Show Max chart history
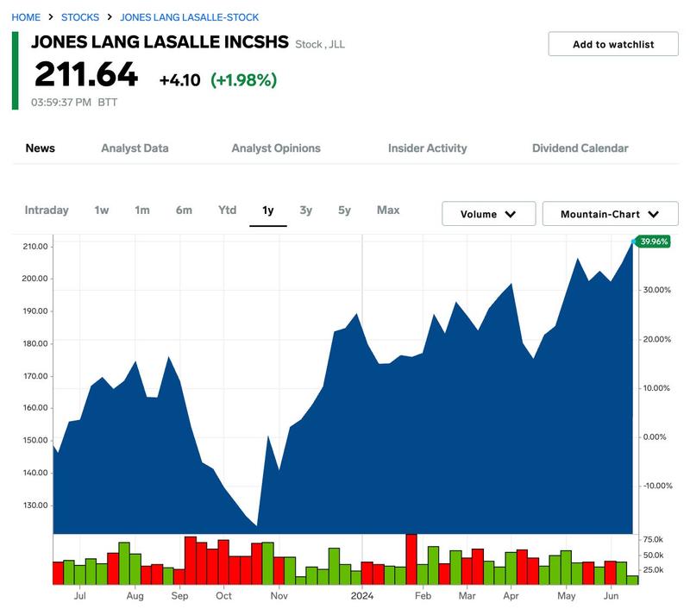This screenshot has width=690, height=609. [388, 210]
